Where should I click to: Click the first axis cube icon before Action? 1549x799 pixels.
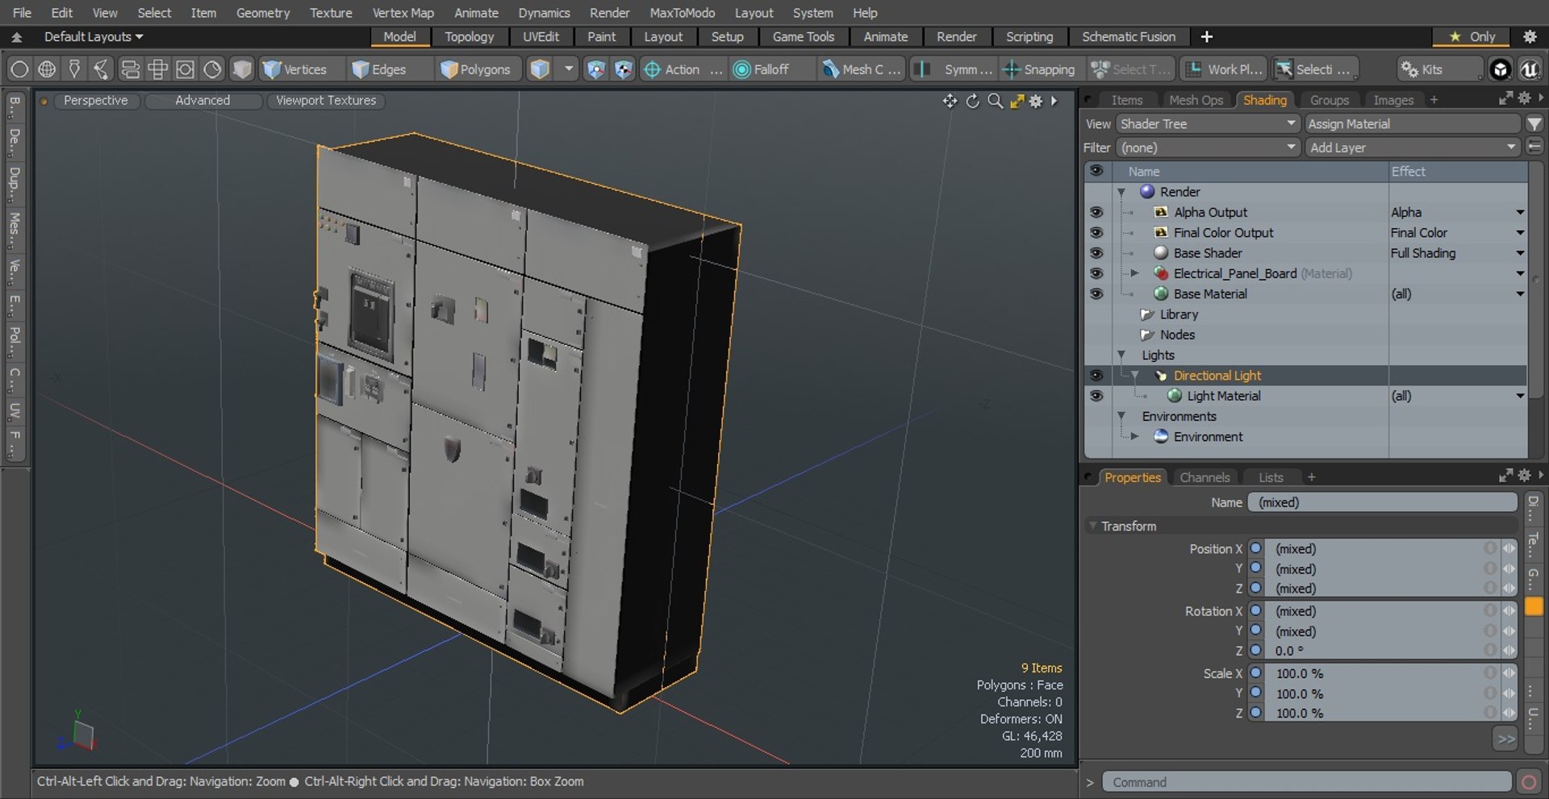click(x=595, y=69)
